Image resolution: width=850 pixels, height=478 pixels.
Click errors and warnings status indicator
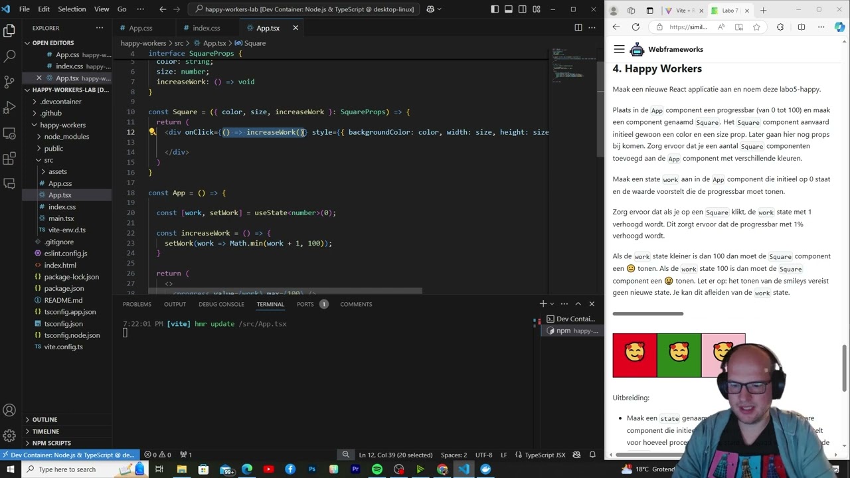click(x=158, y=455)
